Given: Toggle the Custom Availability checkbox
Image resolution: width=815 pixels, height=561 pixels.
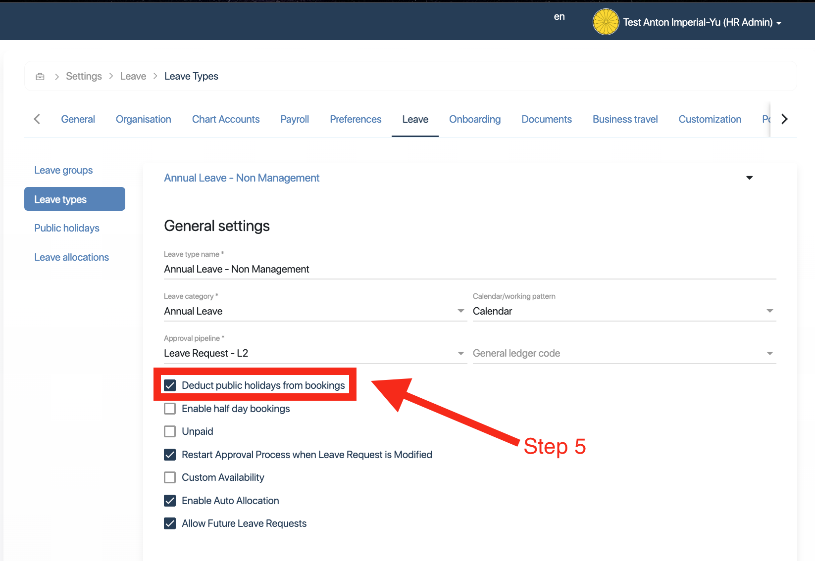Looking at the screenshot, I should click(170, 477).
